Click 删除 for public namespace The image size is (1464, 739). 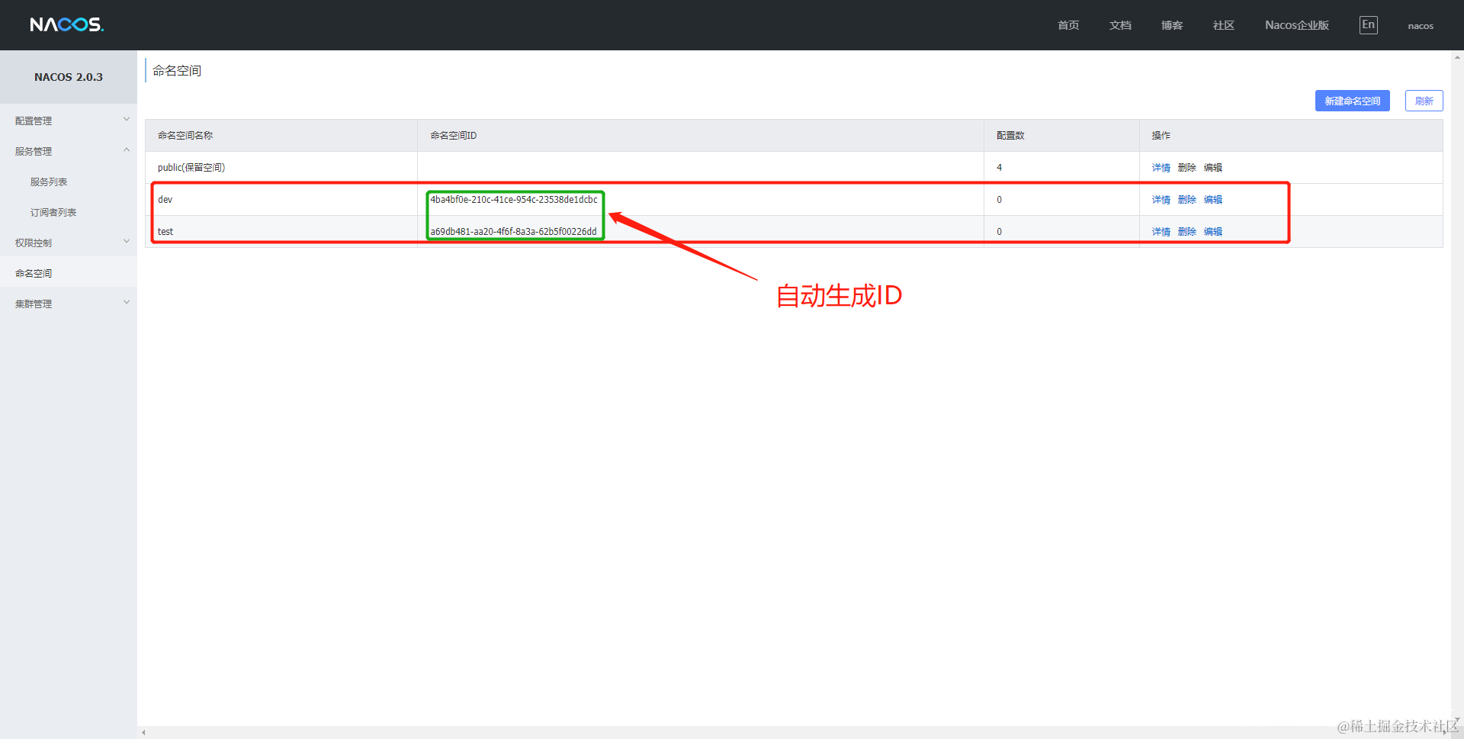pyautogui.click(x=1186, y=167)
